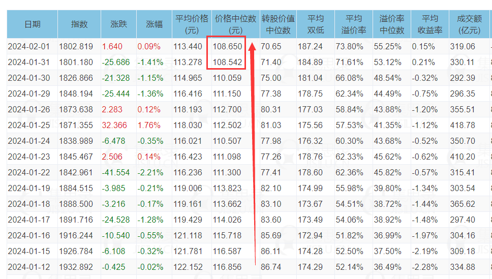Image resolution: width=492 pixels, height=279 pixels.
Task: Sort by 平均价格(元) header
Action: coord(192,24)
